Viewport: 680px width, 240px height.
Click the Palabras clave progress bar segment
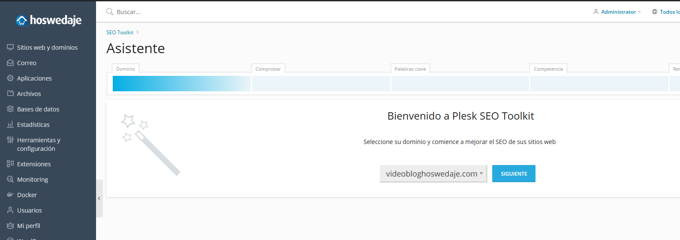[460, 84]
